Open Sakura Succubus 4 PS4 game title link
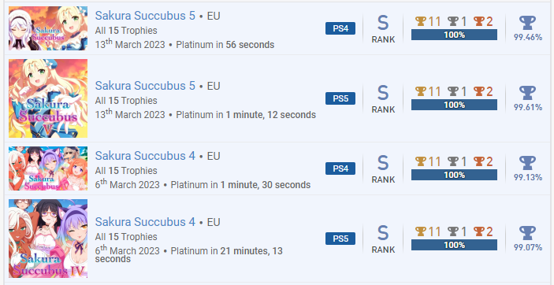554x285 pixels. tap(145, 156)
